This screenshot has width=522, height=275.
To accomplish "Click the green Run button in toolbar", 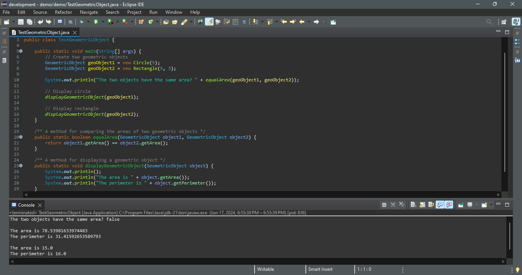I will click(96, 22).
